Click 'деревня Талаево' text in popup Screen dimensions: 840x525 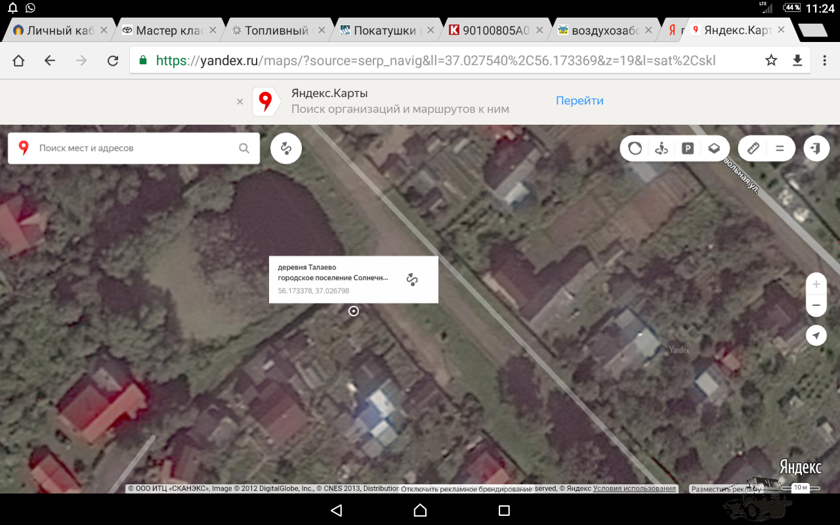(307, 267)
